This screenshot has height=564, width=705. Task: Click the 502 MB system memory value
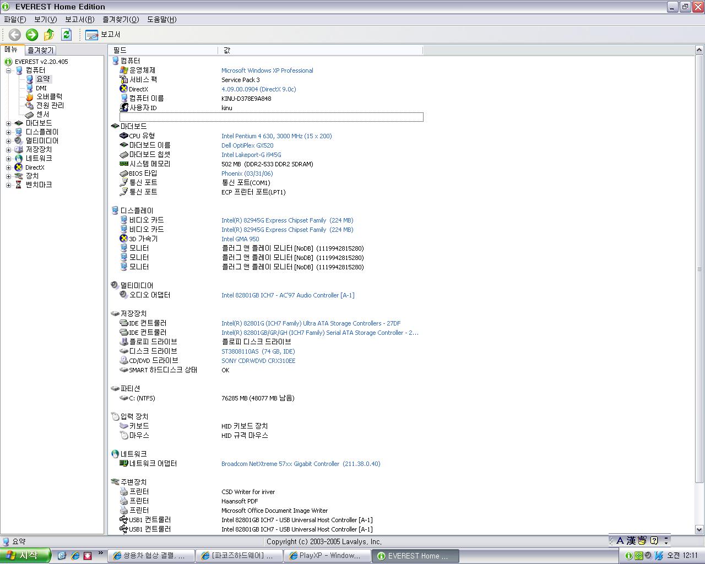click(x=267, y=164)
